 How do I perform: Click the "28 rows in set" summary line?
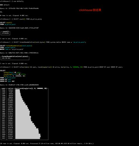(47, 143)
